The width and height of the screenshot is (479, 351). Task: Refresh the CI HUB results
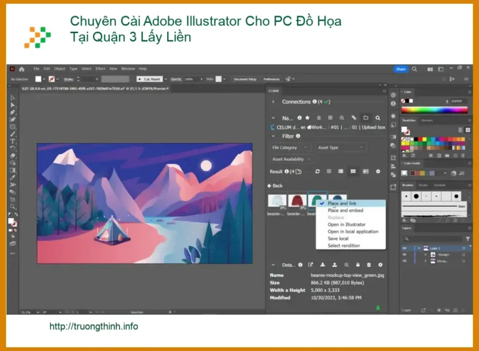[317, 172]
